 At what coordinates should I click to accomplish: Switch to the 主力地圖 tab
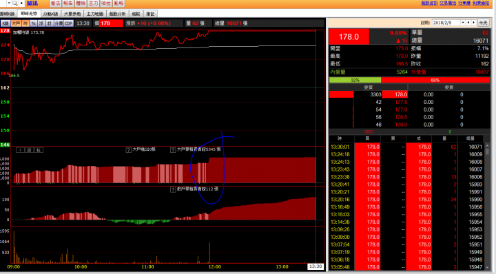(x=95, y=14)
